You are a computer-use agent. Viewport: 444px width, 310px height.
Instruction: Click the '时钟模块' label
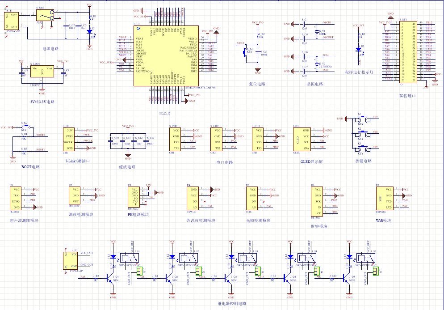tap(319, 226)
